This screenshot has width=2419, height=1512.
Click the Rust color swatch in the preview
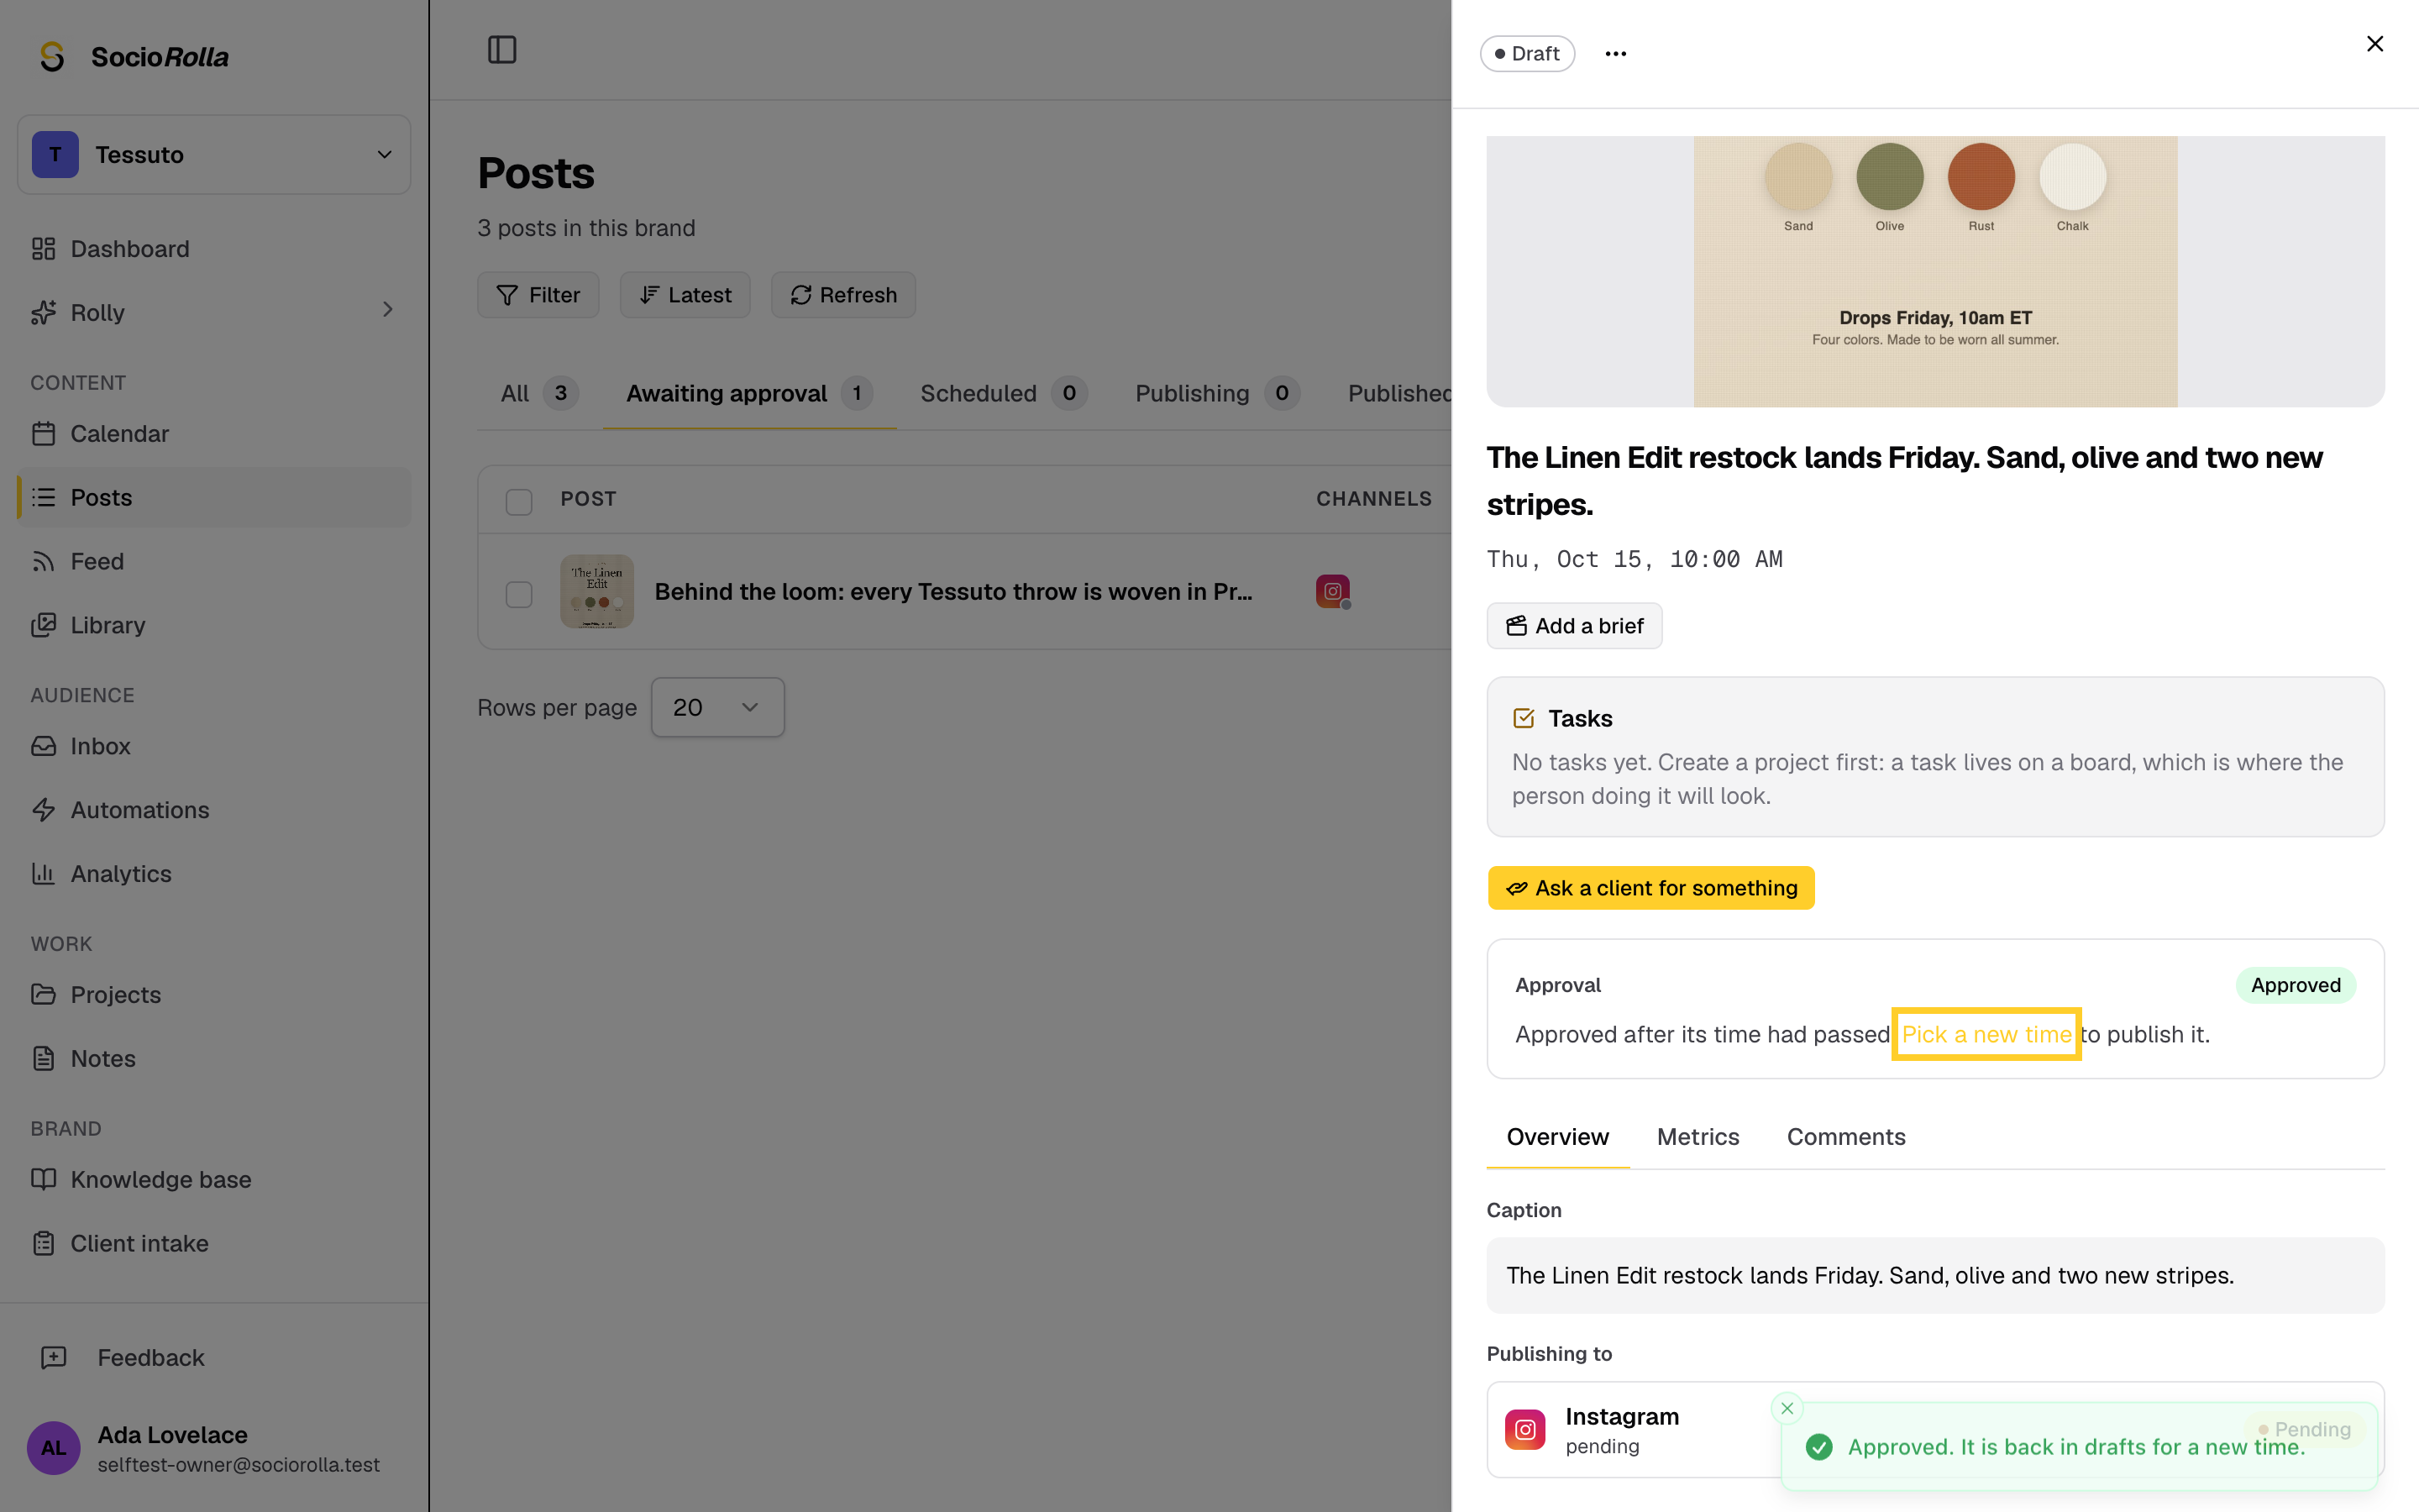1981,177
